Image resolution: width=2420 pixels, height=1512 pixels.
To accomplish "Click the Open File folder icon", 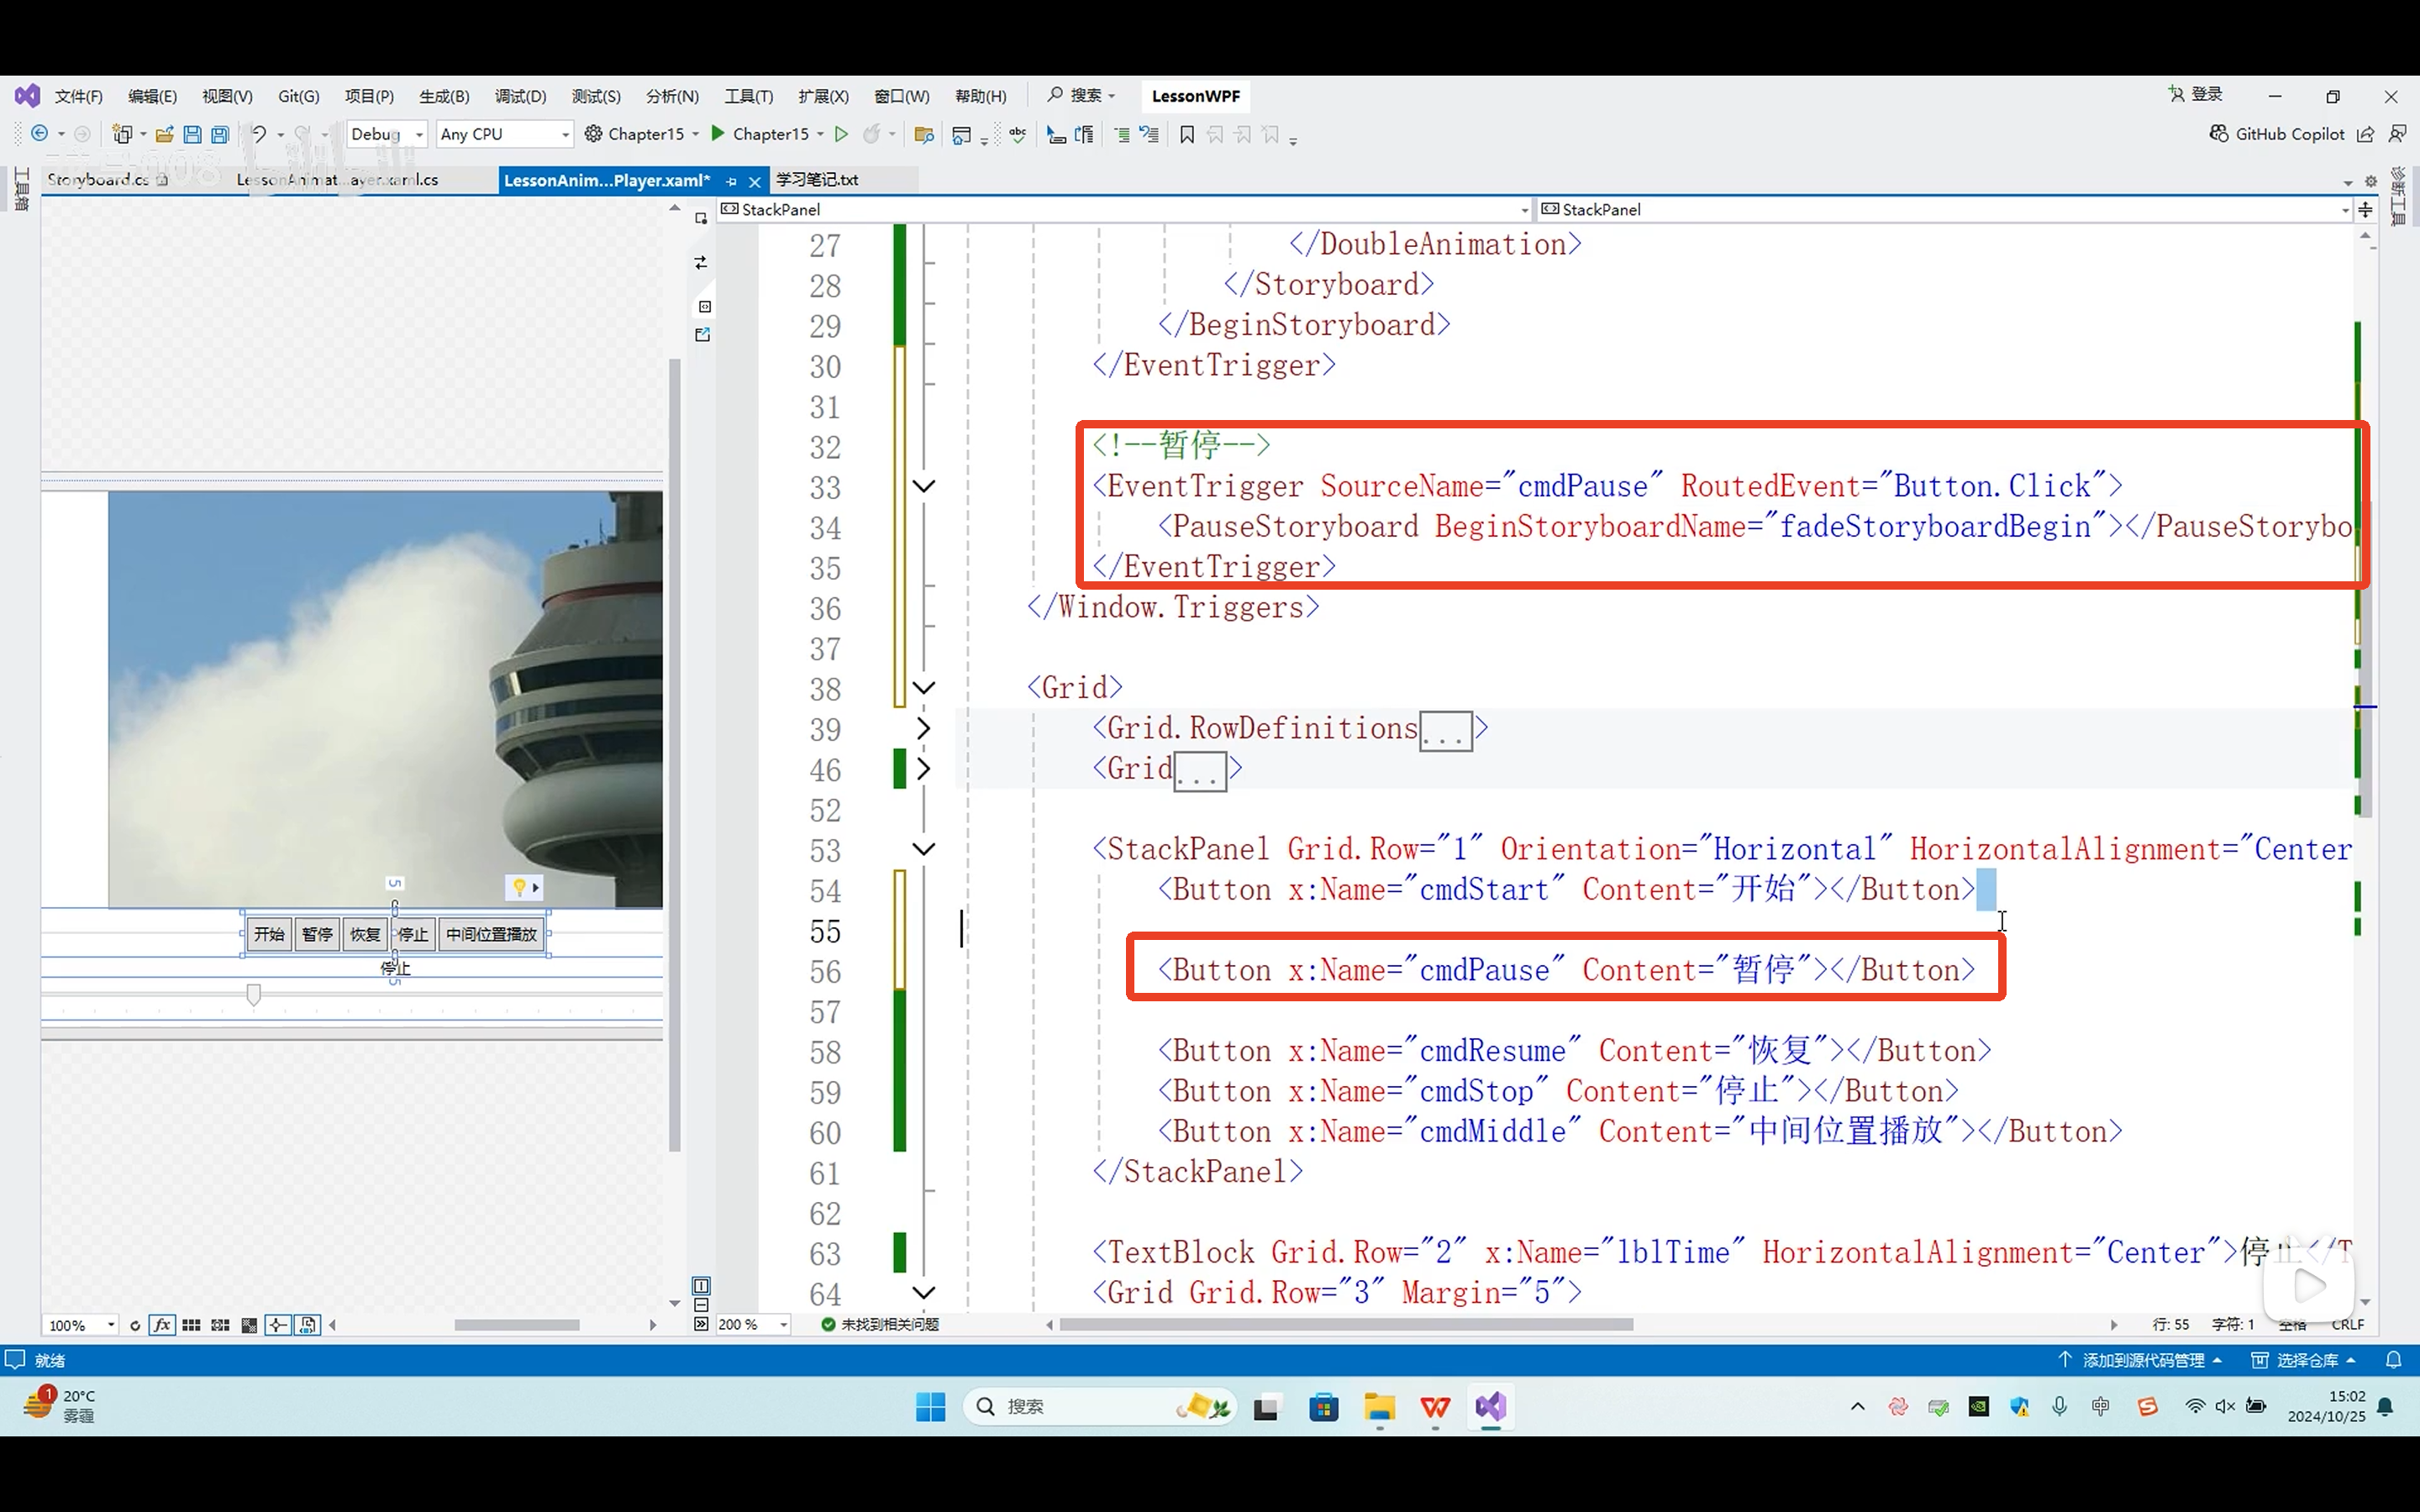I will [164, 134].
